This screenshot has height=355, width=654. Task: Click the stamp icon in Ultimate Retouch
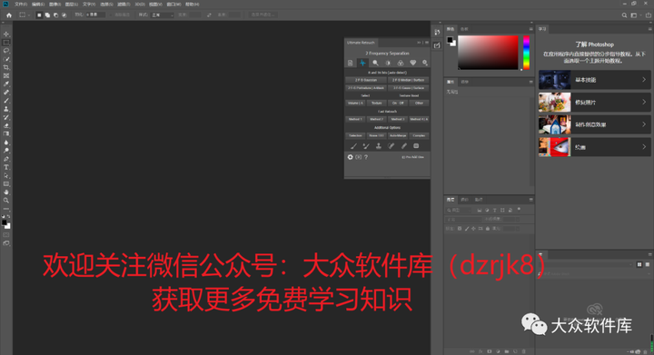click(x=378, y=146)
